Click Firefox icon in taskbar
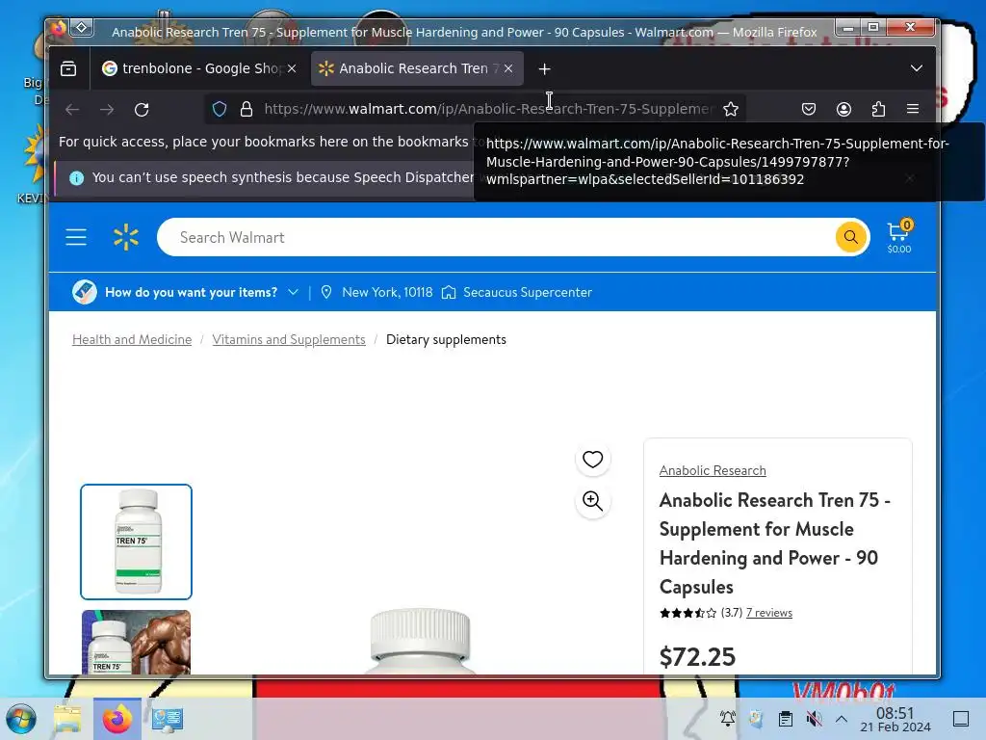The height and width of the screenshot is (740, 986). [117, 719]
